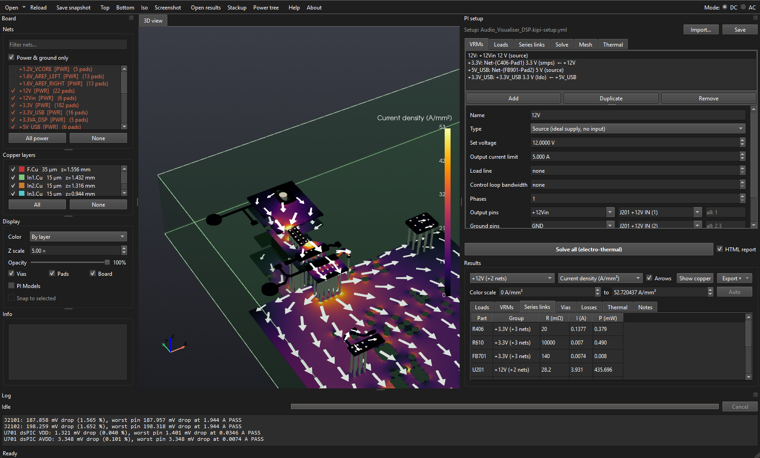Float the Log panel dock icon
The height and width of the screenshot is (458, 760).
coord(755,395)
